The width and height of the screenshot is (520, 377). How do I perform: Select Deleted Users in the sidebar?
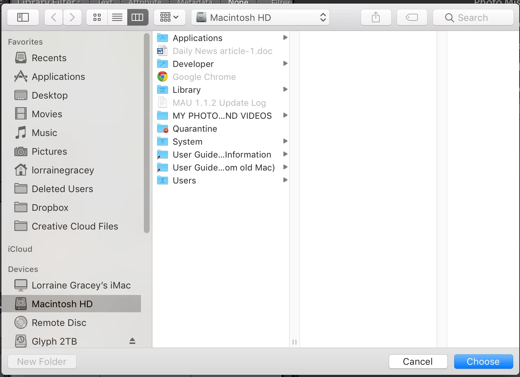[x=72, y=189]
